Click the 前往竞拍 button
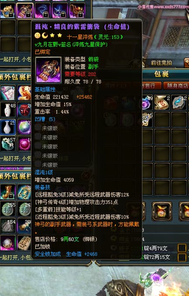This screenshot has height=296, width=189. point(162,63)
